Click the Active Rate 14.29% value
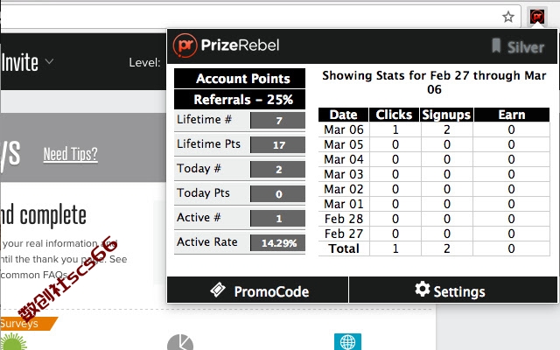560x350 pixels. click(278, 243)
